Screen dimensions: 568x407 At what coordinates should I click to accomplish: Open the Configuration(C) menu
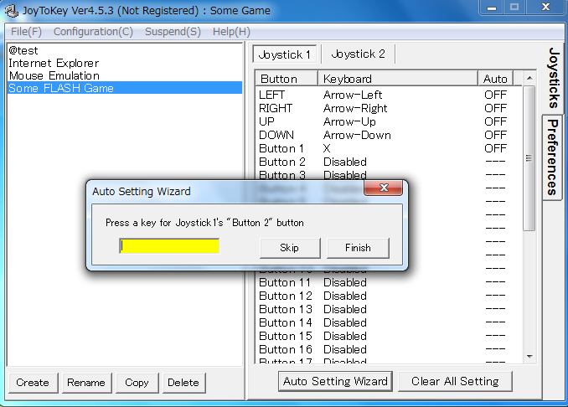[x=93, y=32]
